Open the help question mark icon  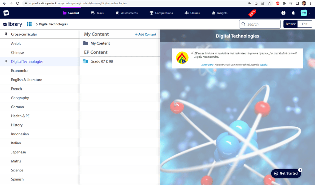point(283,13)
